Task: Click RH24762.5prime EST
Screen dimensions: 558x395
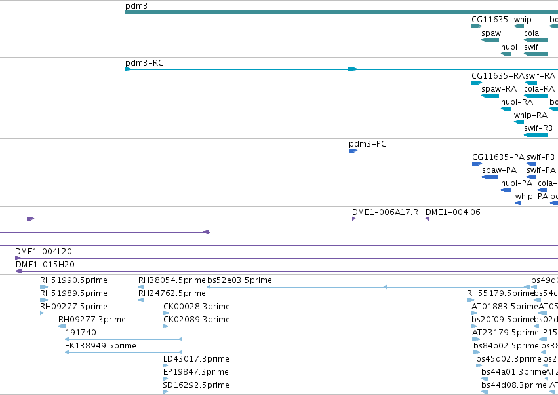Action: 141,300
